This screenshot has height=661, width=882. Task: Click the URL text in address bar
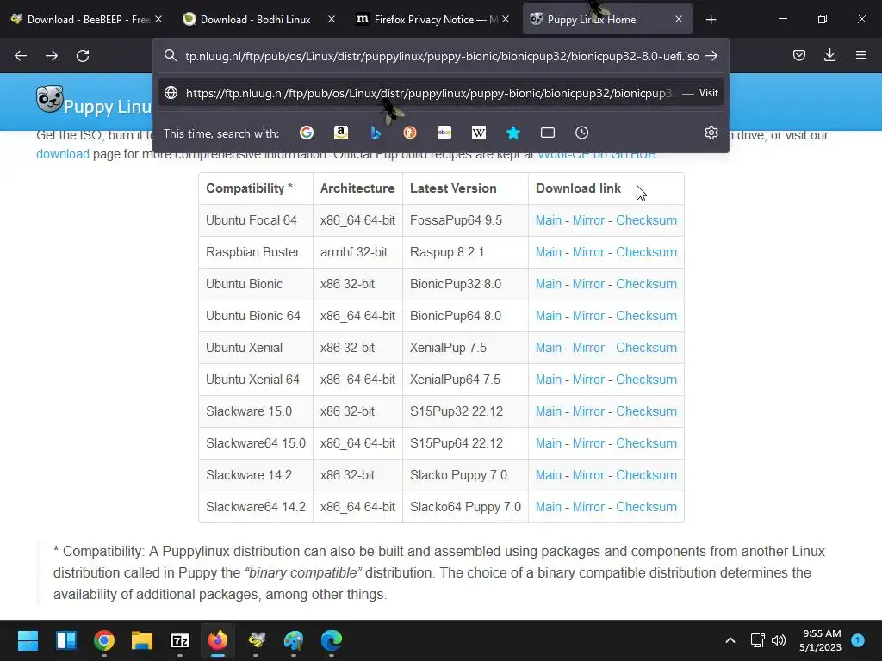pyautogui.click(x=442, y=56)
